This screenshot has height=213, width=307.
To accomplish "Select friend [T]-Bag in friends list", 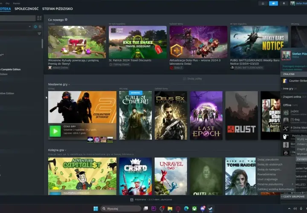I will 295,120.
